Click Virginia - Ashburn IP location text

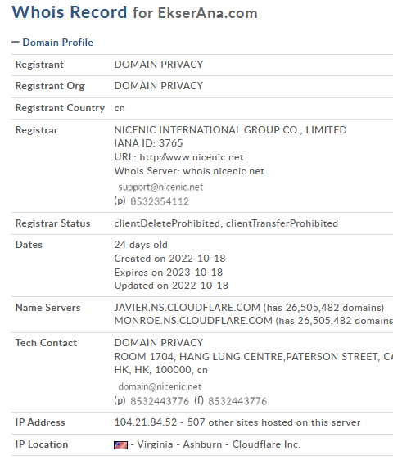[x=179, y=444]
